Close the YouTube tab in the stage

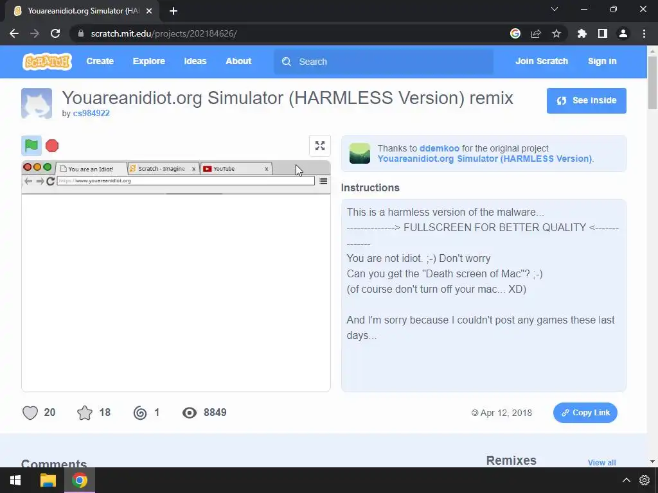click(266, 169)
